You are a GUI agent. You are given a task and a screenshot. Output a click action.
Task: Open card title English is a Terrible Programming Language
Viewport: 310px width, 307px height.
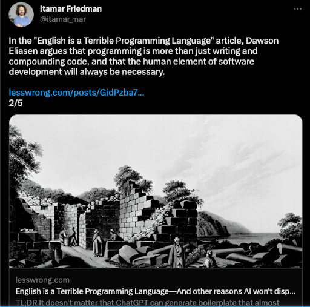coord(156,291)
